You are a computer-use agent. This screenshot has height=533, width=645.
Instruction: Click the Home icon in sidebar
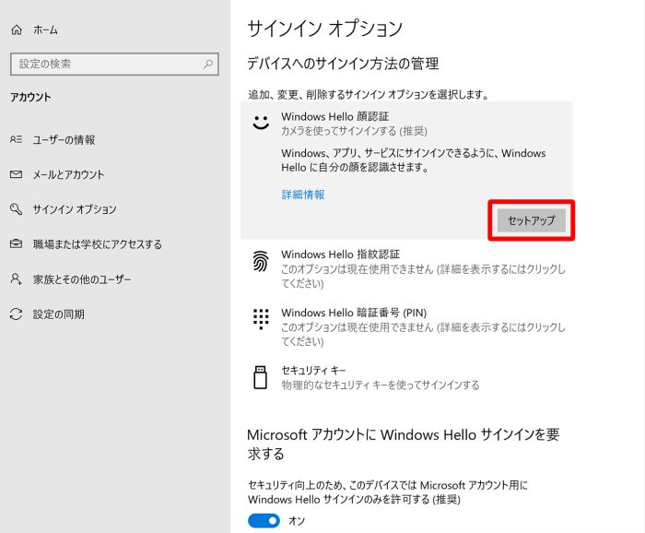(16, 30)
